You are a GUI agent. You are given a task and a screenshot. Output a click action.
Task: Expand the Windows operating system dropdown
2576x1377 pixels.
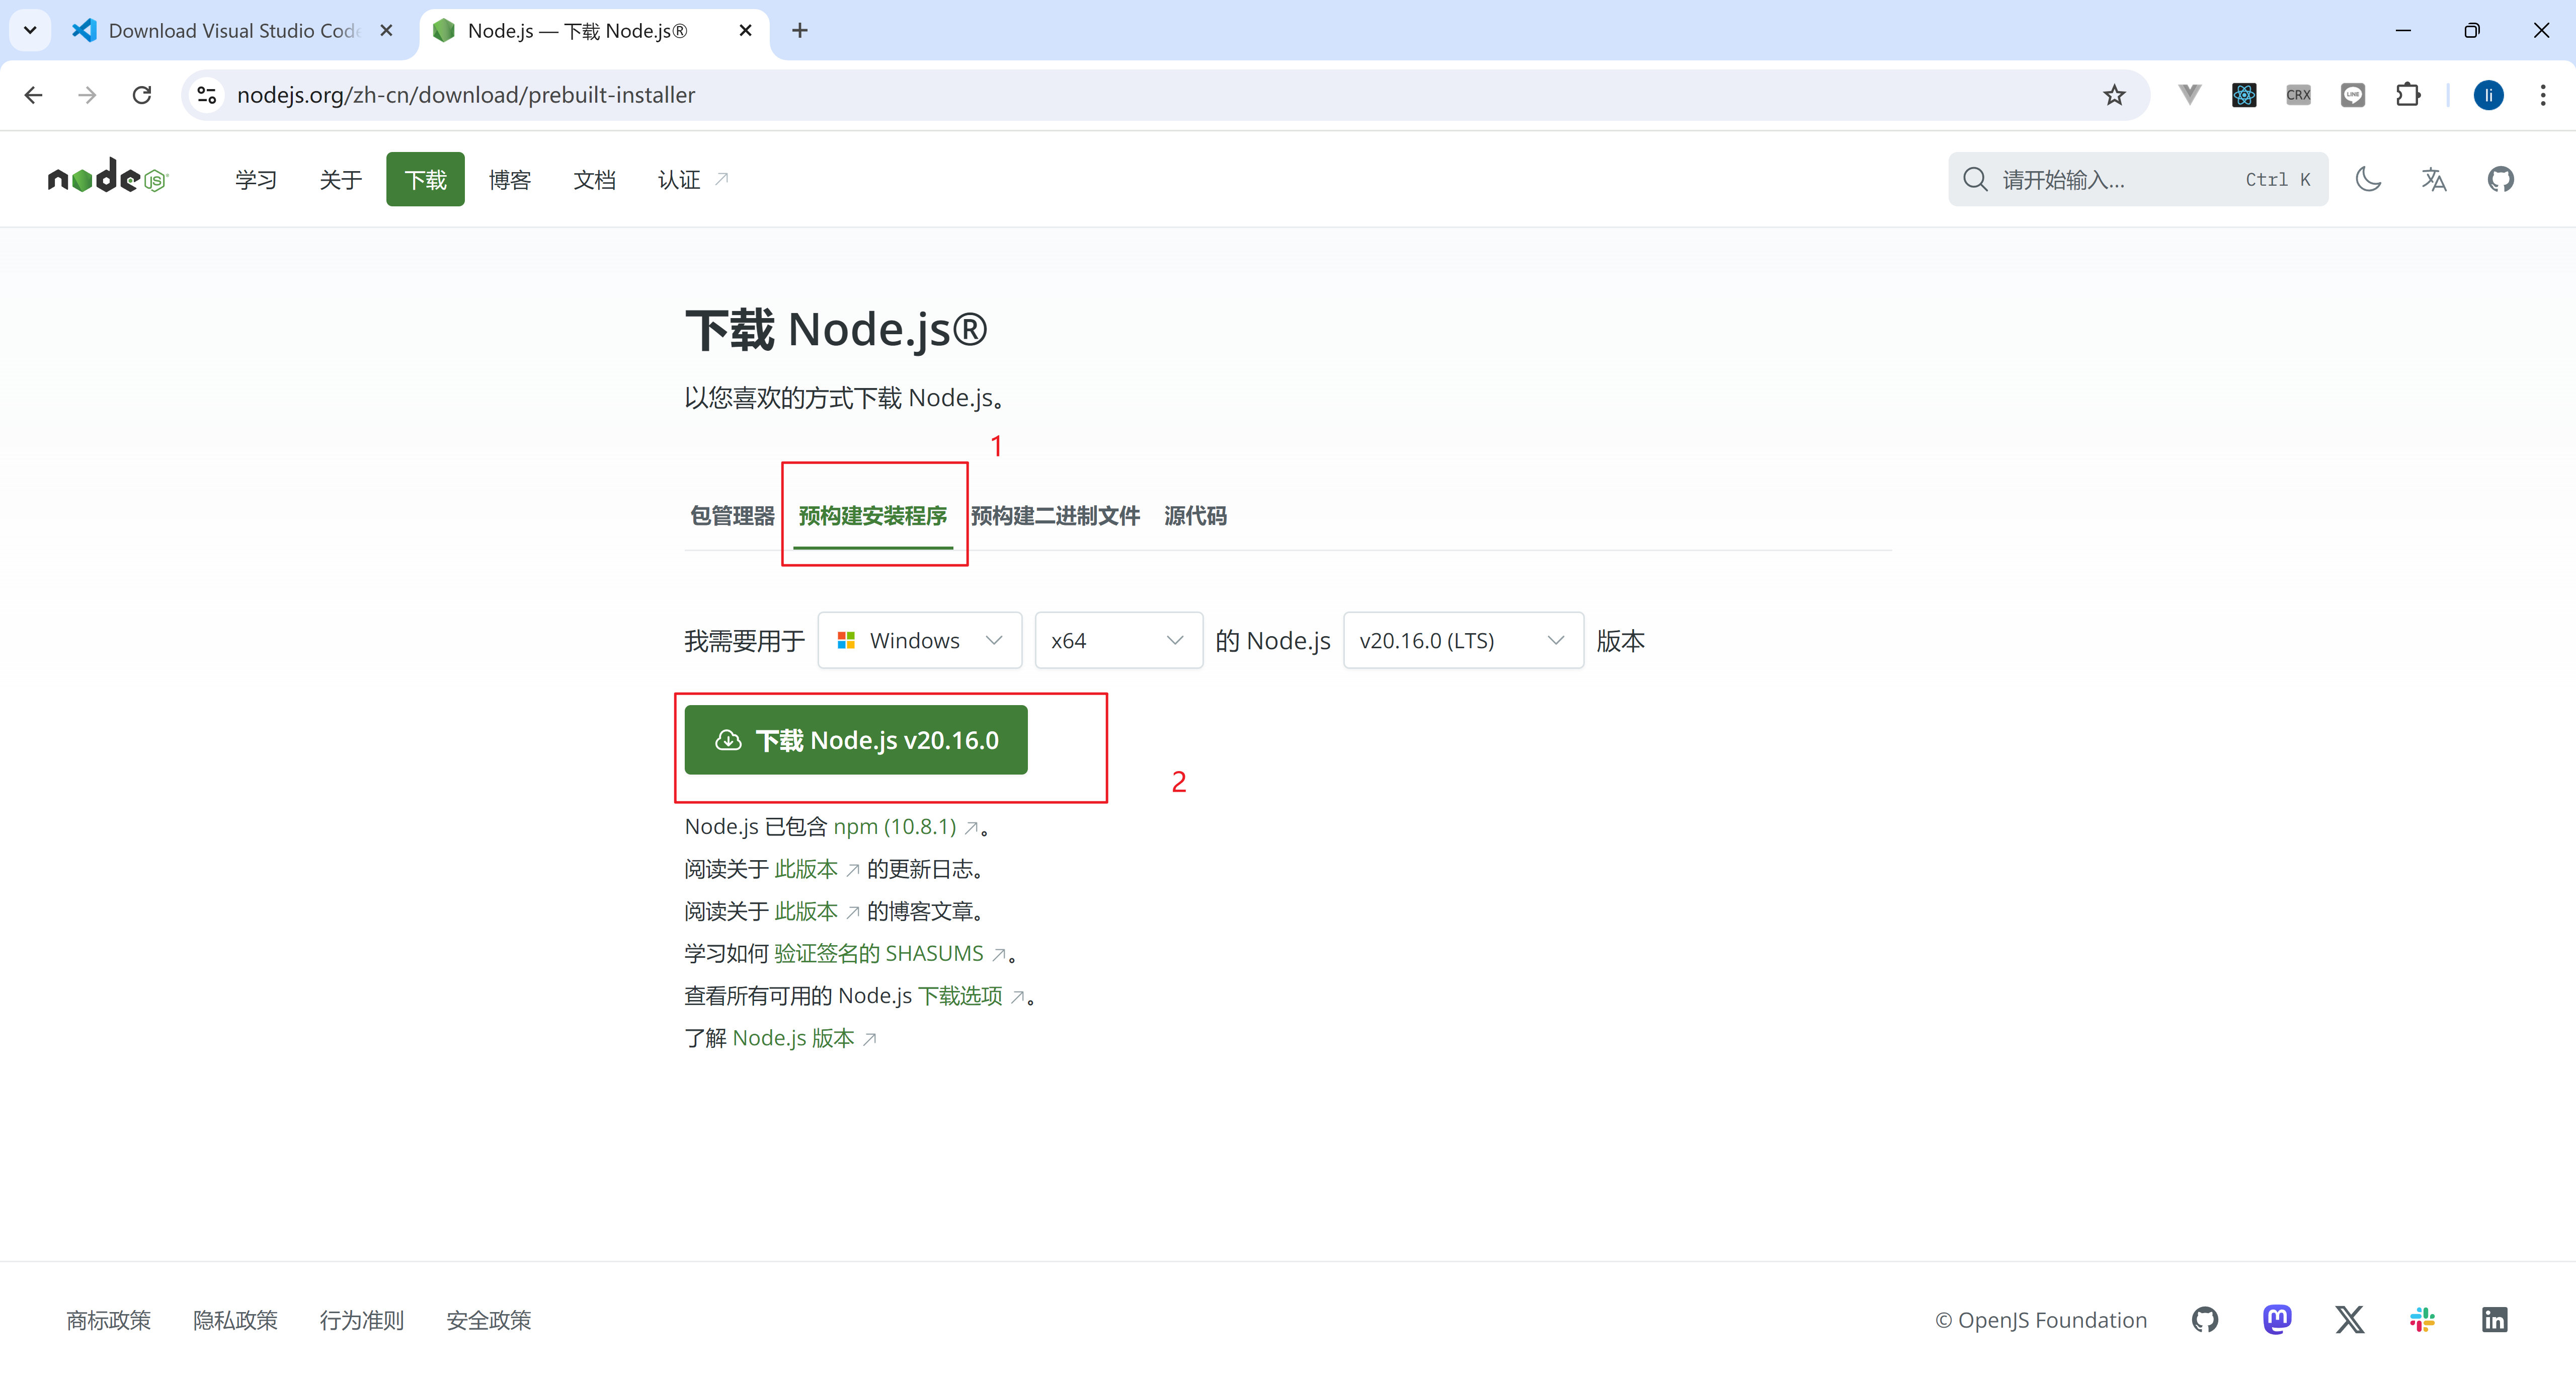[x=919, y=640]
